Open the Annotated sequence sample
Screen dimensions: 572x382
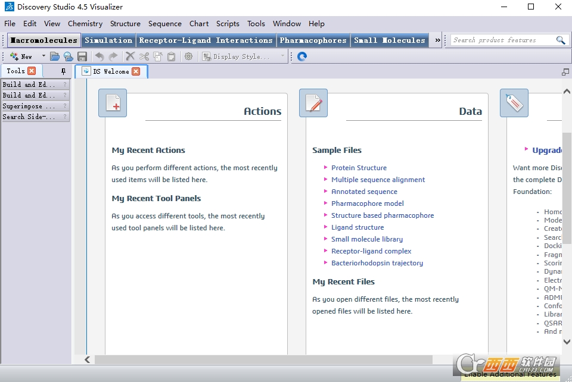click(364, 192)
